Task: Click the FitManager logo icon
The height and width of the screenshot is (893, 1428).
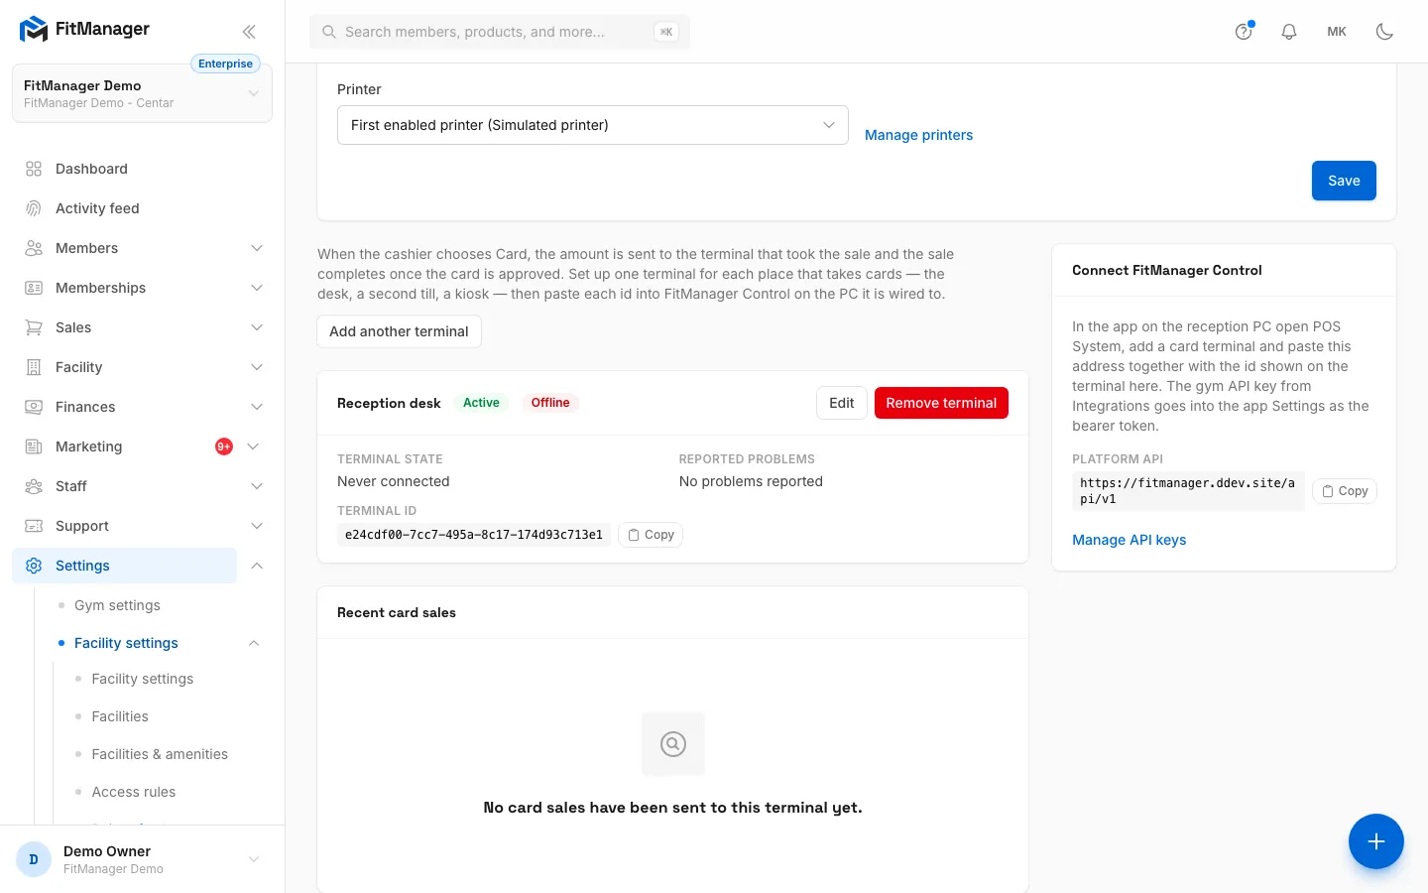Action: pos(34,30)
